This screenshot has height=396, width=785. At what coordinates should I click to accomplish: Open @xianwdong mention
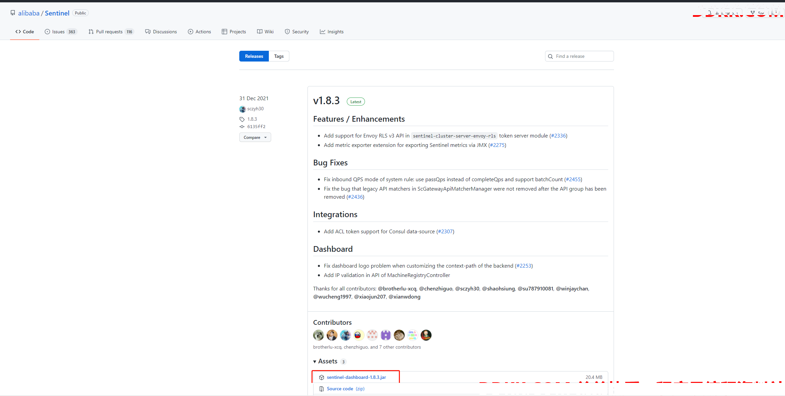point(405,296)
